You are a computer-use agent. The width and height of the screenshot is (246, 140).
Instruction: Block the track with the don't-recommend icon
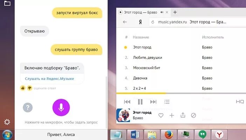pyautogui.click(x=193, y=116)
